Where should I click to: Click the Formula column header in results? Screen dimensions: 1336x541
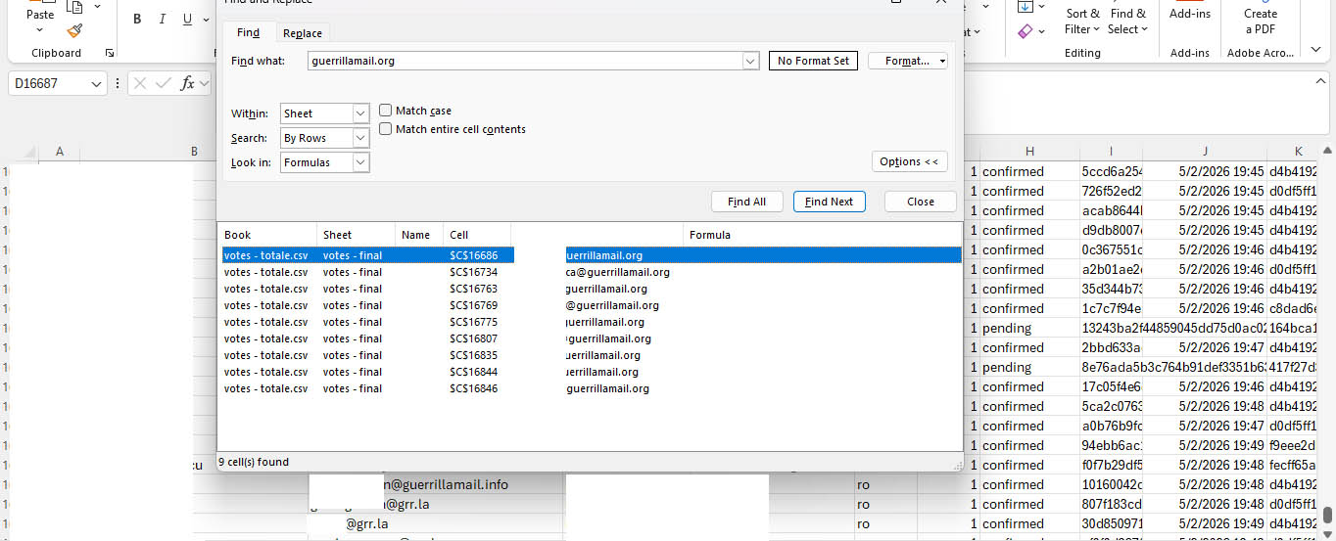821,235
